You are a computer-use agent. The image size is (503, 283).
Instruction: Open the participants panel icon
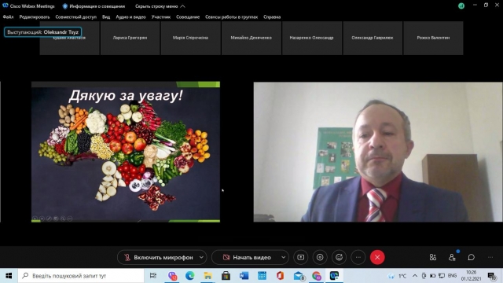point(452,257)
